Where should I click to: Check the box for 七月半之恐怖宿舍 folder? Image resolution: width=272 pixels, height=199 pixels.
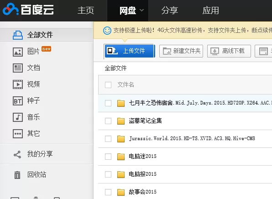(x=108, y=103)
